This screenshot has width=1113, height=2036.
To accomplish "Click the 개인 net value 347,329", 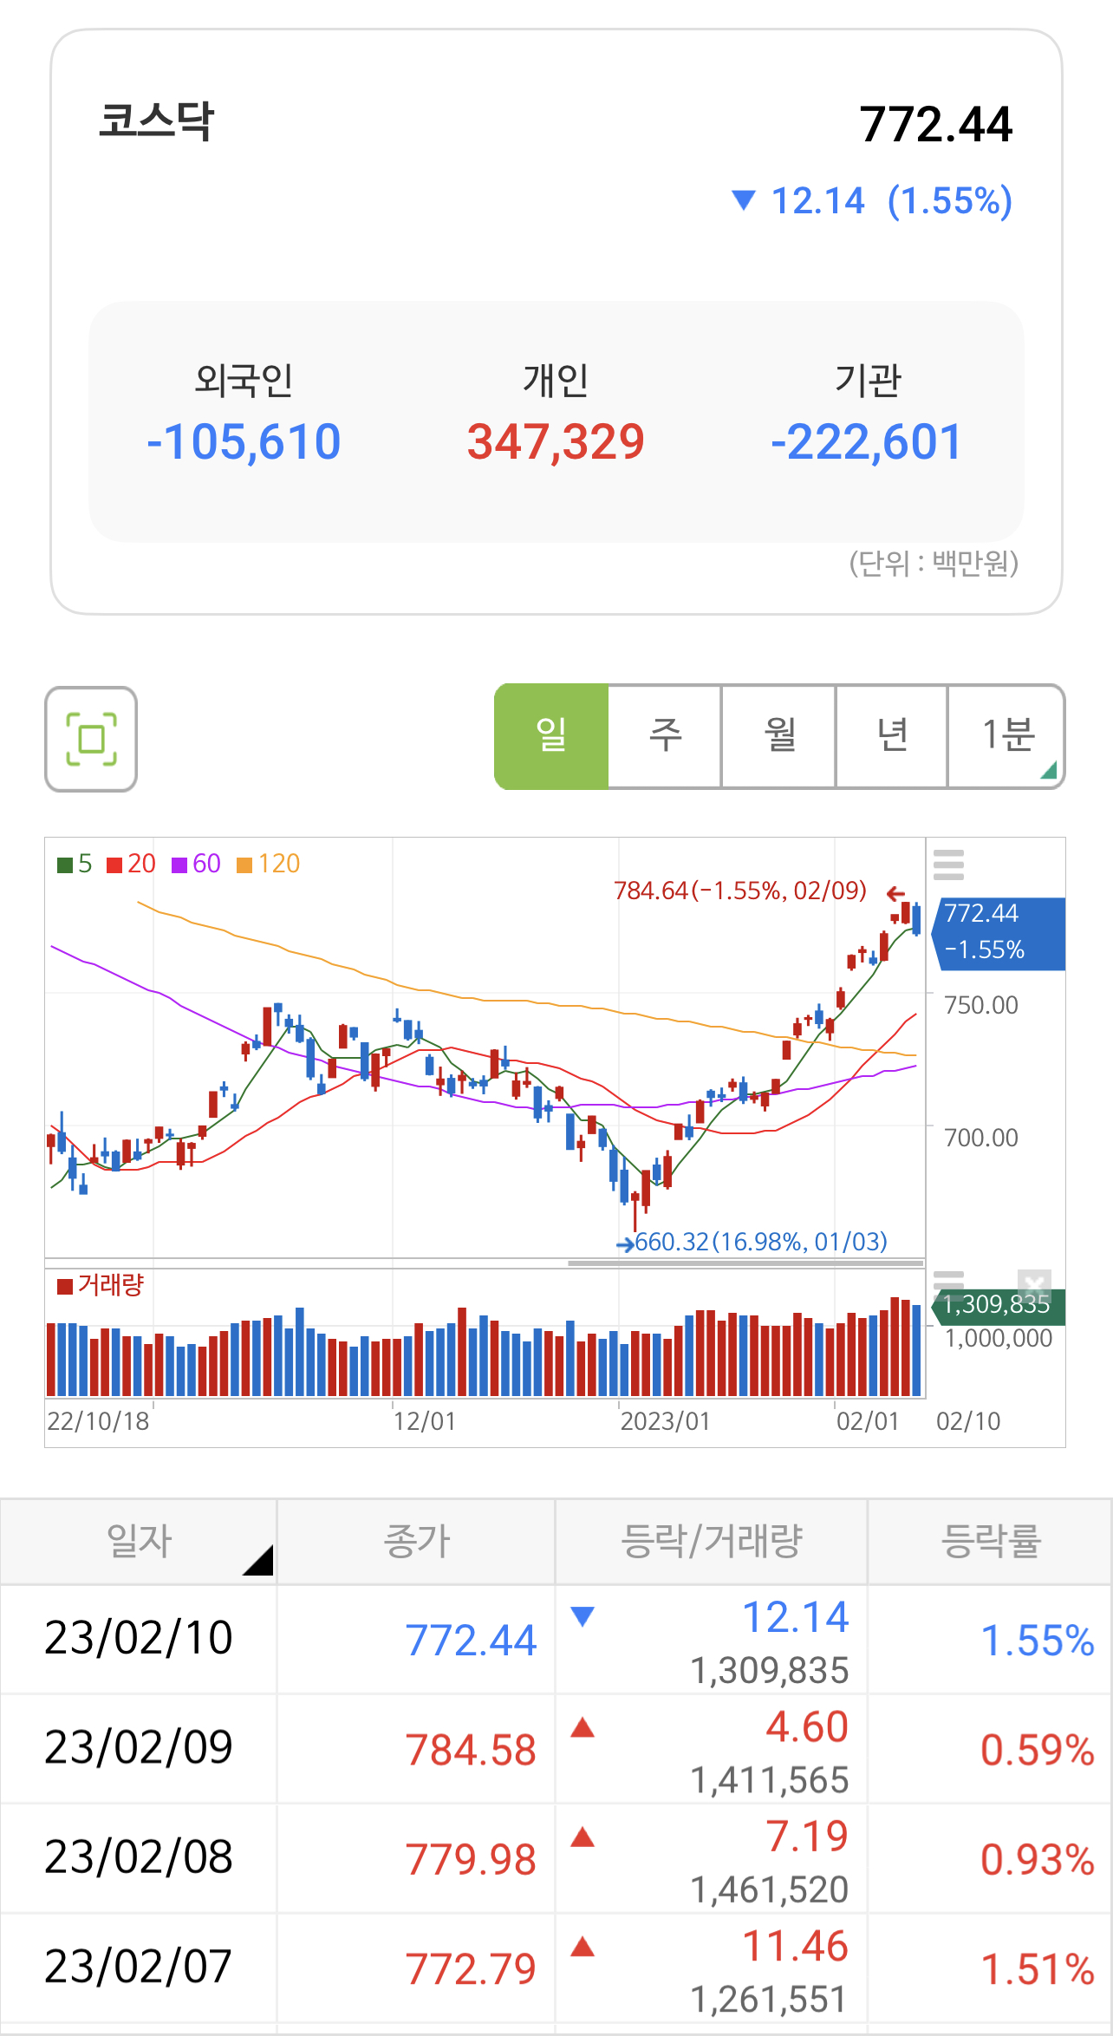I will coord(556,442).
